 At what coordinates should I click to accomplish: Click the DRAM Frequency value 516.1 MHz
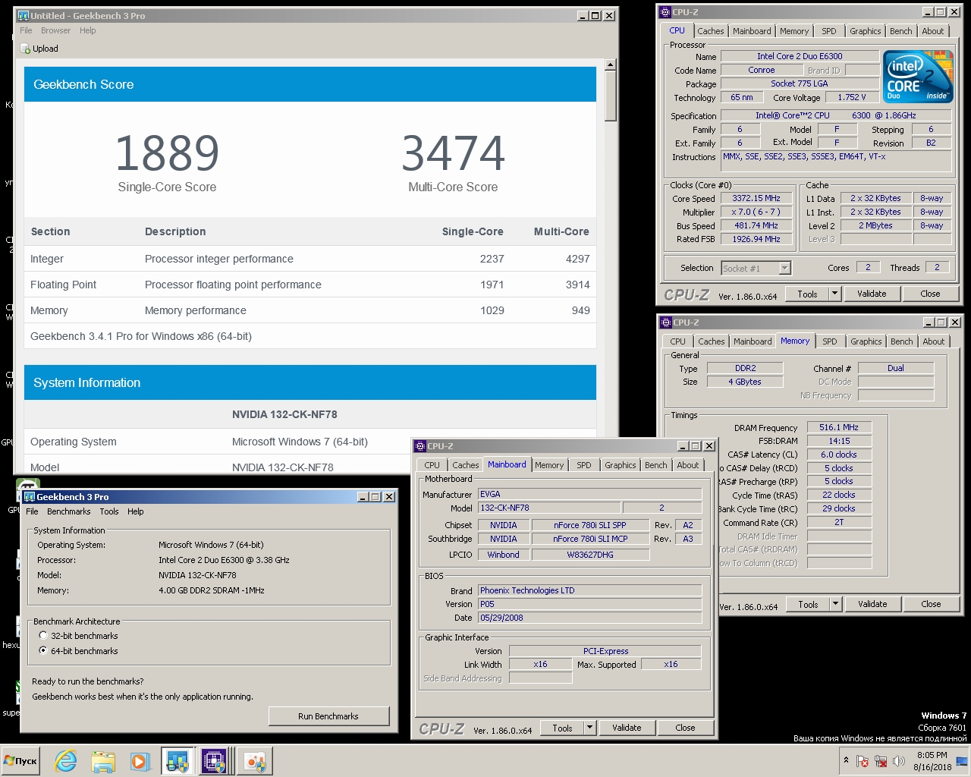pos(839,427)
